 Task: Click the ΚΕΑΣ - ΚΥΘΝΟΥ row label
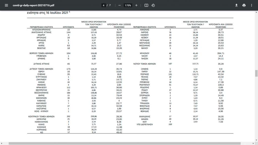pos(41,111)
